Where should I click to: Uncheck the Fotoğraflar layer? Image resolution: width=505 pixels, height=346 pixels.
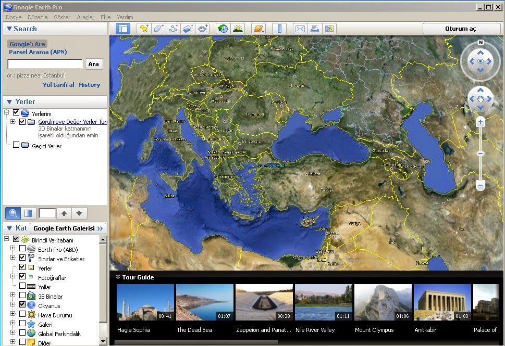[22, 276]
